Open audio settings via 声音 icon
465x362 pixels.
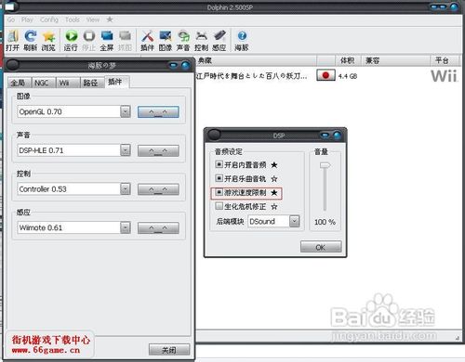click(183, 36)
